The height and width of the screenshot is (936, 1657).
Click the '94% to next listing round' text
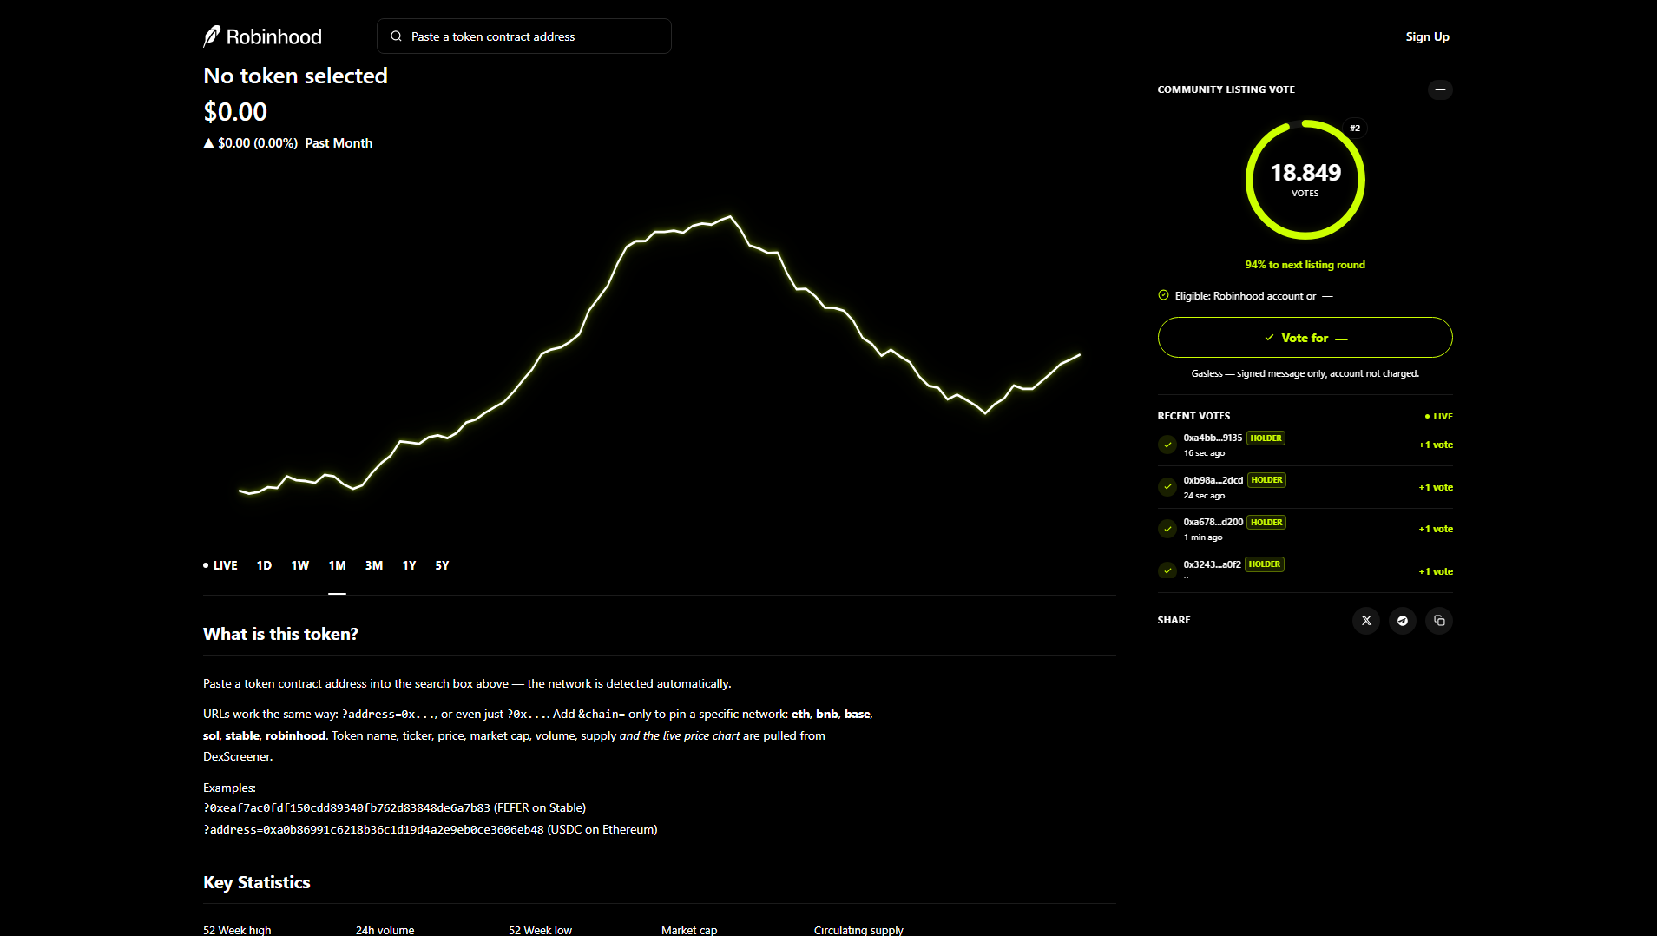[x=1305, y=265]
